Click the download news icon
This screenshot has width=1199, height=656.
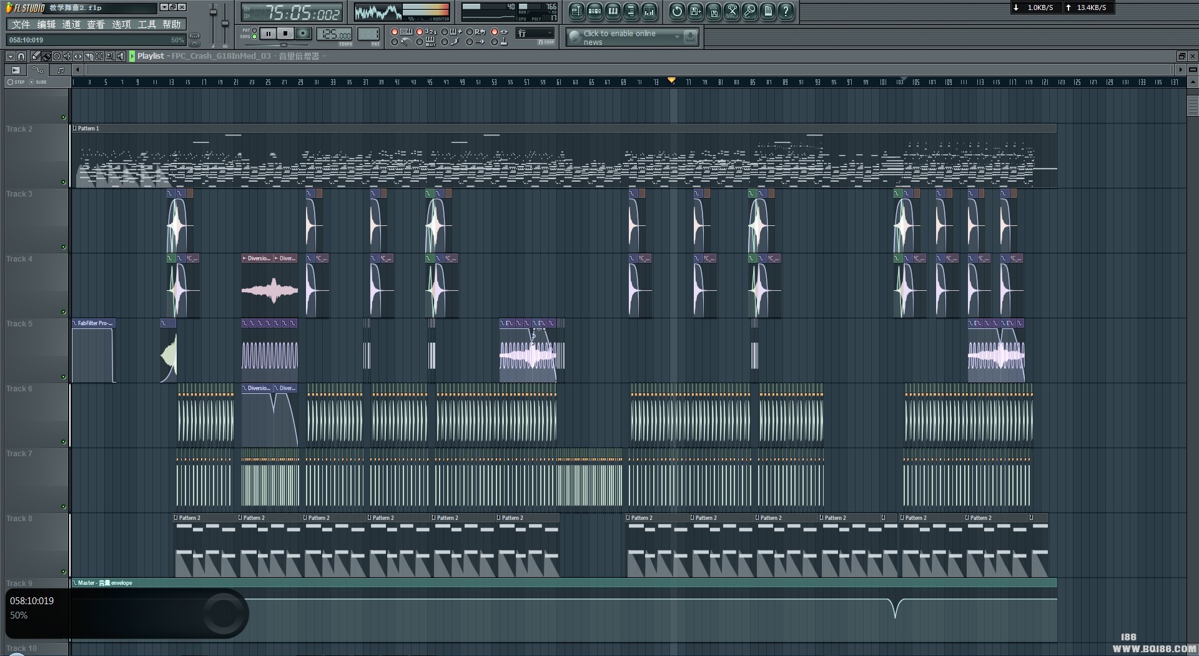(x=690, y=37)
